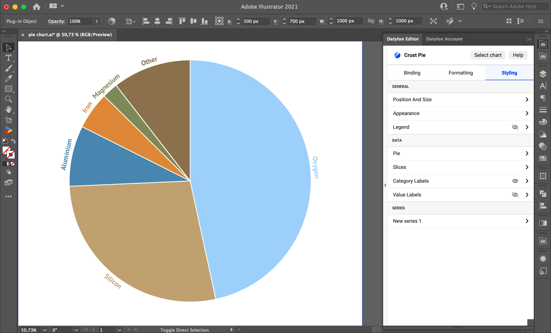Open the Datylon Account tab
Image resolution: width=551 pixels, height=333 pixels.
point(444,39)
